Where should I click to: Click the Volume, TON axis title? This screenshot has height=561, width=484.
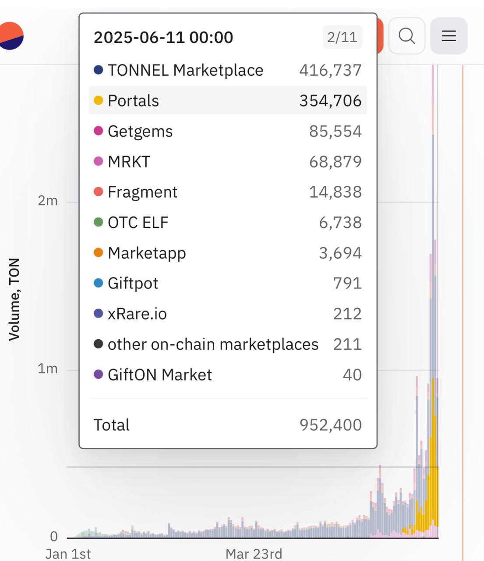14,299
